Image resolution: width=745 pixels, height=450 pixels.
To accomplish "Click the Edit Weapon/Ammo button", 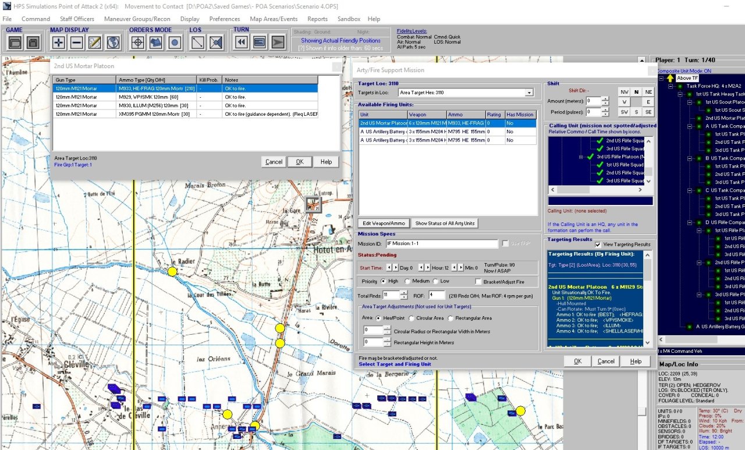I will 384,224.
